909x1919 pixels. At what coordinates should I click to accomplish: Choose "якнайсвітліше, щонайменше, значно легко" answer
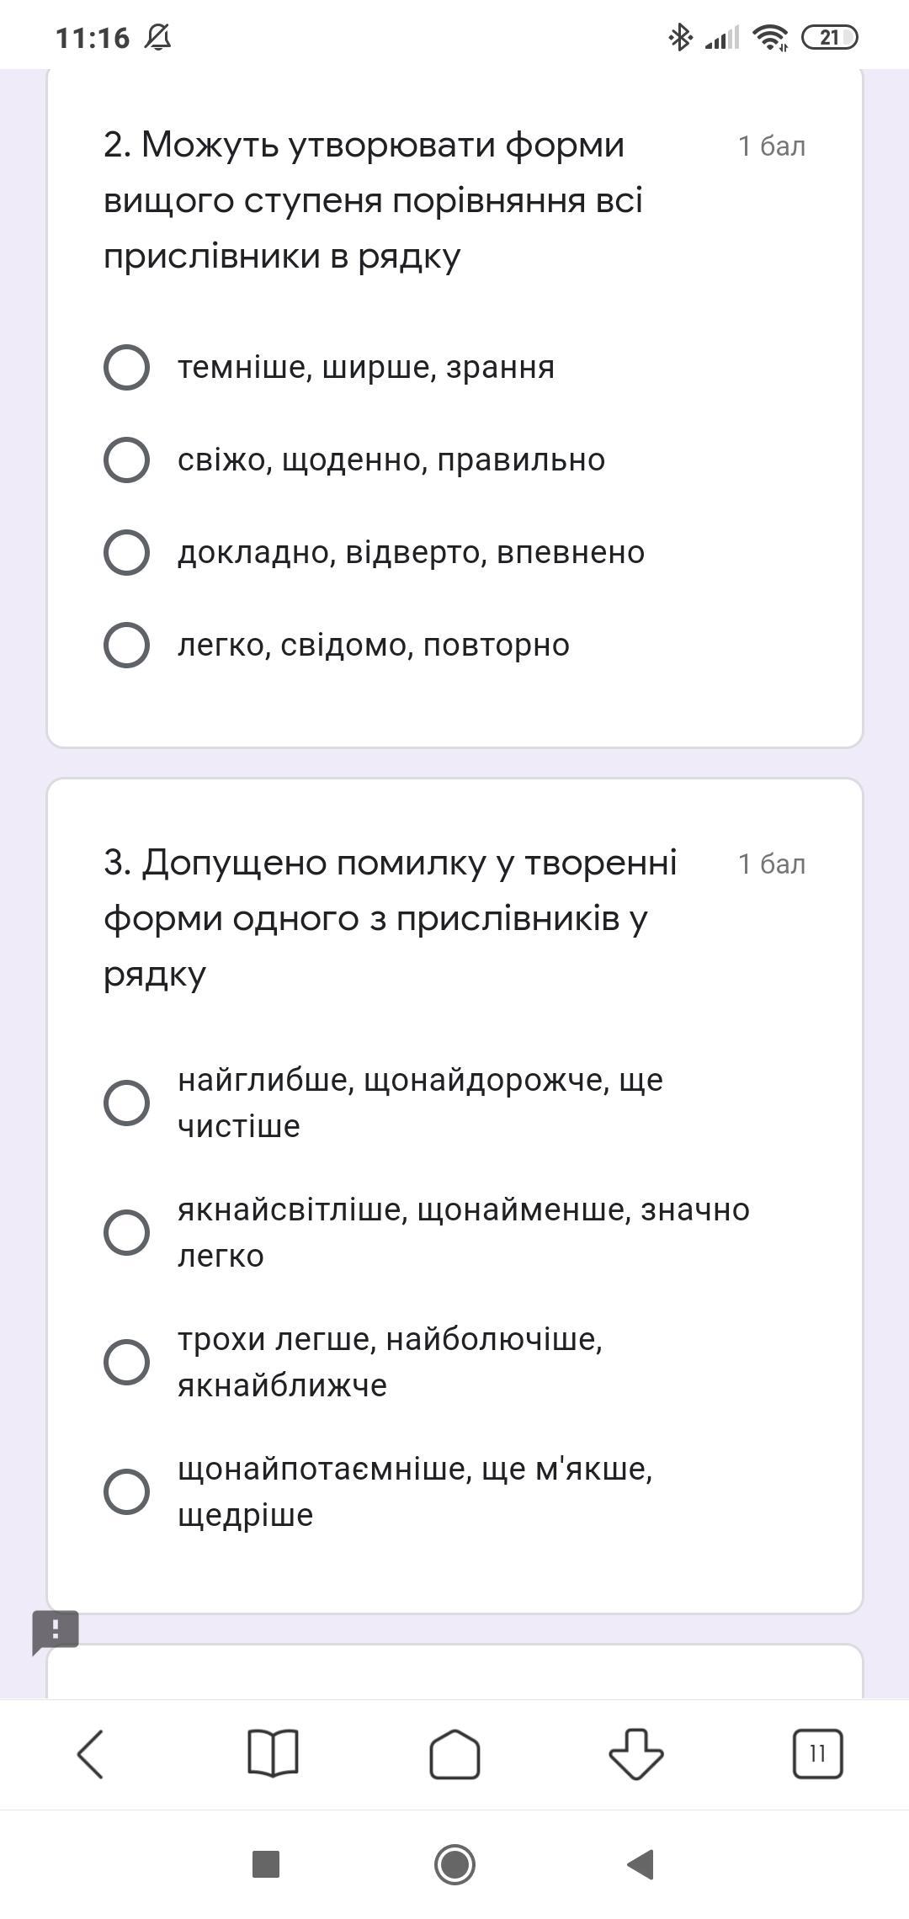coord(126,1232)
